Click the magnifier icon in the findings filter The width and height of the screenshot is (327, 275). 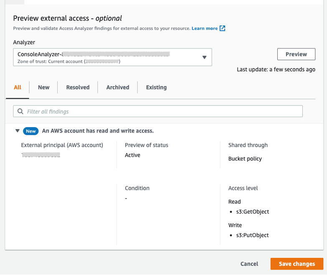tap(20, 112)
